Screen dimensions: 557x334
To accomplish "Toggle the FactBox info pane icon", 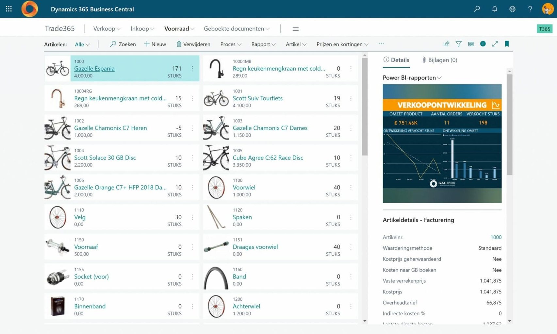I will (483, 44).
